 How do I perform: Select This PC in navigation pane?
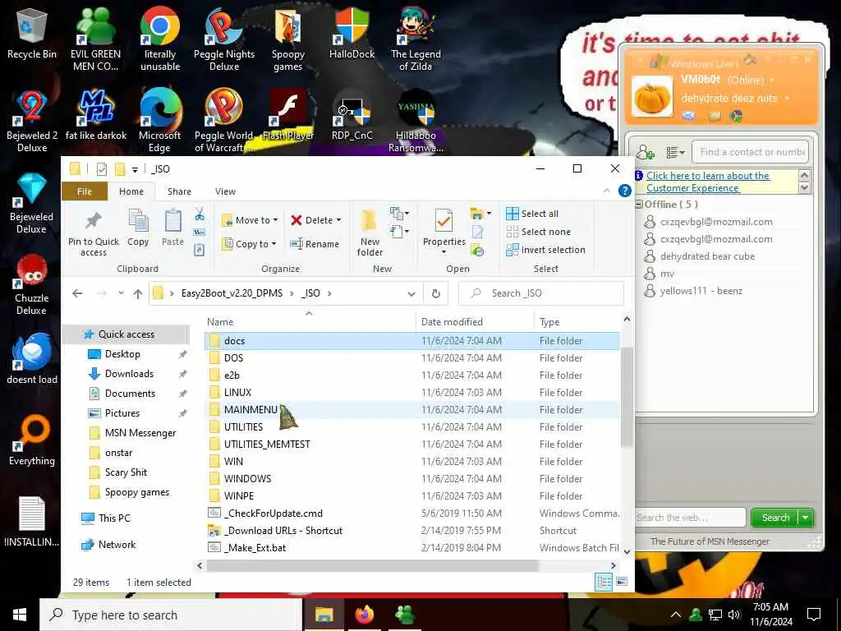pos(114,518)
